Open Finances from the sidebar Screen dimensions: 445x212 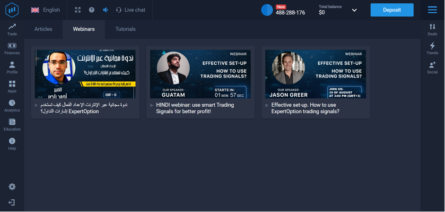(x=12, y=49)
